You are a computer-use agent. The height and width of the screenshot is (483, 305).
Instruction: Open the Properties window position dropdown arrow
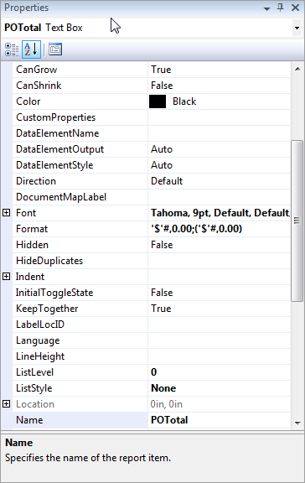coord(266,8)
